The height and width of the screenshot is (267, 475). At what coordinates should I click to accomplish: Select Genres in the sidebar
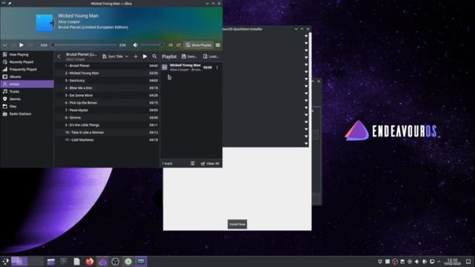pyautogui.click(x=27, y=99)
